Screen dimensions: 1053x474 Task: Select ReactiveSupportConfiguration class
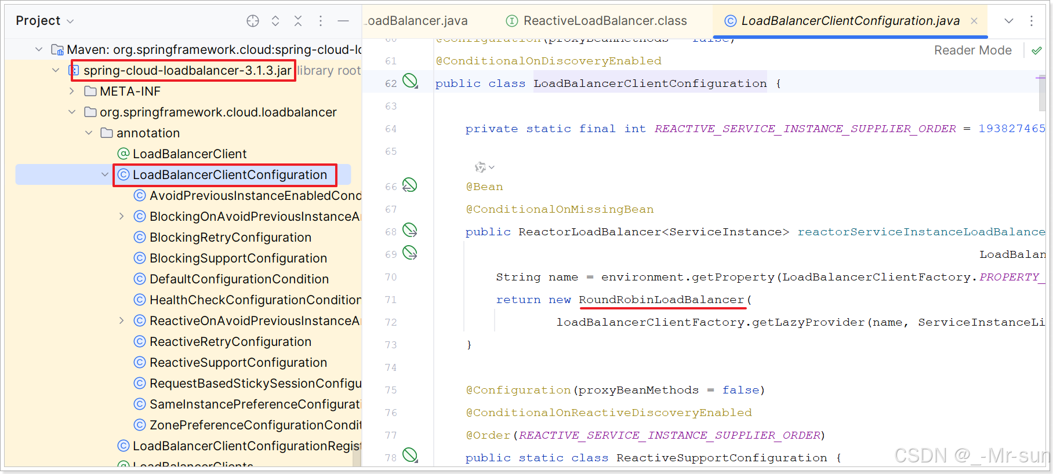point(238,363)
